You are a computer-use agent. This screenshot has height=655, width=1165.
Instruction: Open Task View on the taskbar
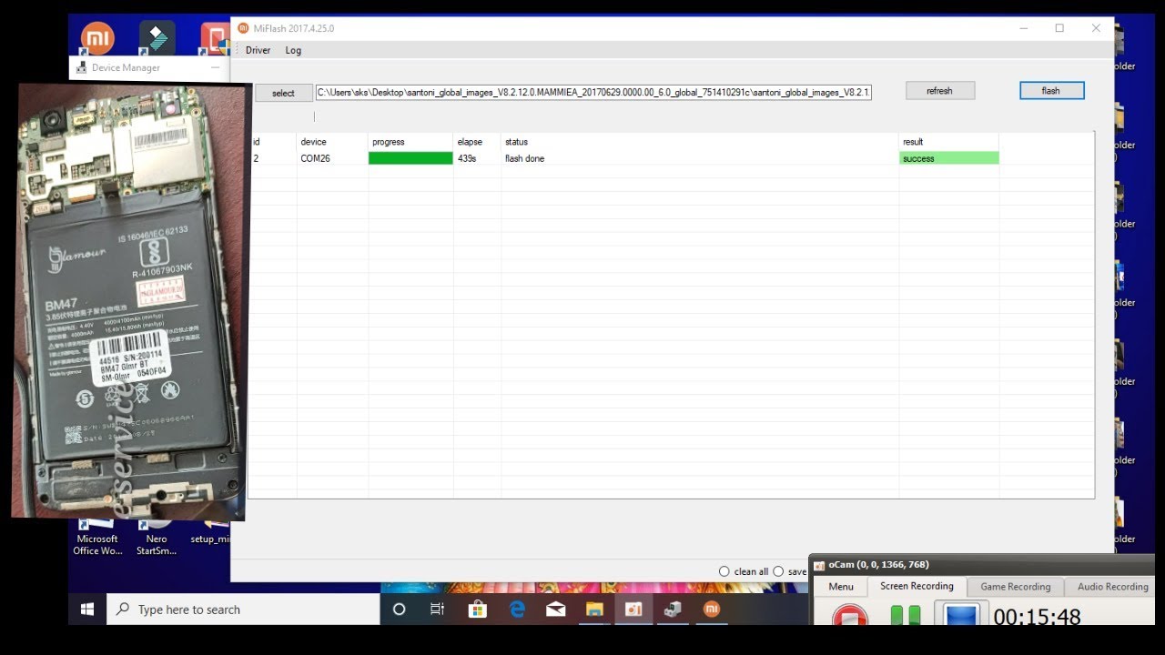pos(437,610)
